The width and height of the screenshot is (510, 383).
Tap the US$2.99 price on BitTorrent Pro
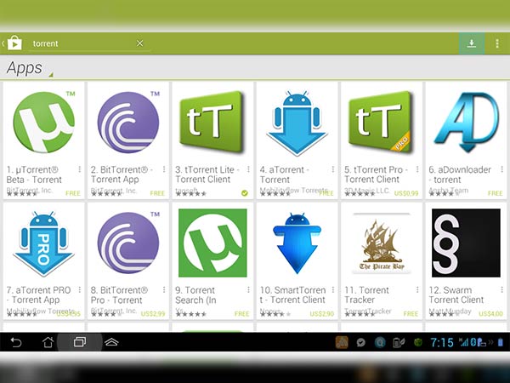153,314
